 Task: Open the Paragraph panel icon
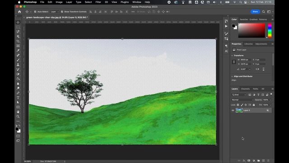click(x=226, y=46)
